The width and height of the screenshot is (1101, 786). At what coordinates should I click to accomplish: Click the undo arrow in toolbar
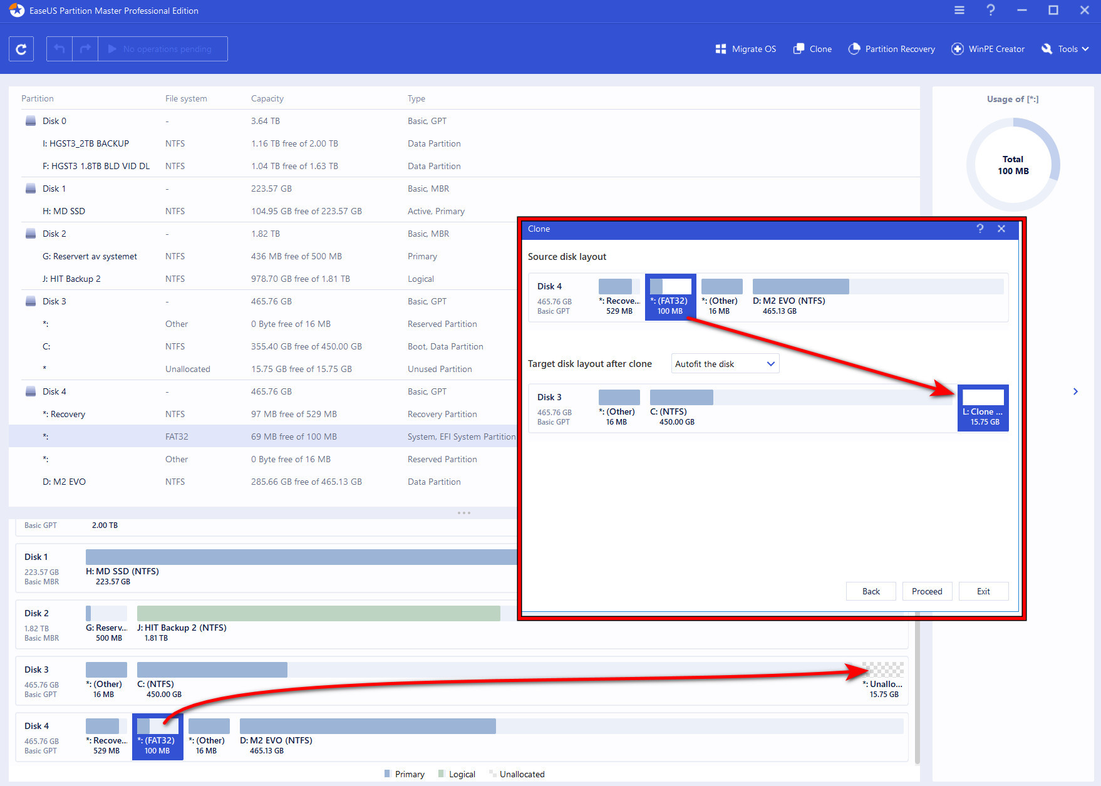point(59,49)
